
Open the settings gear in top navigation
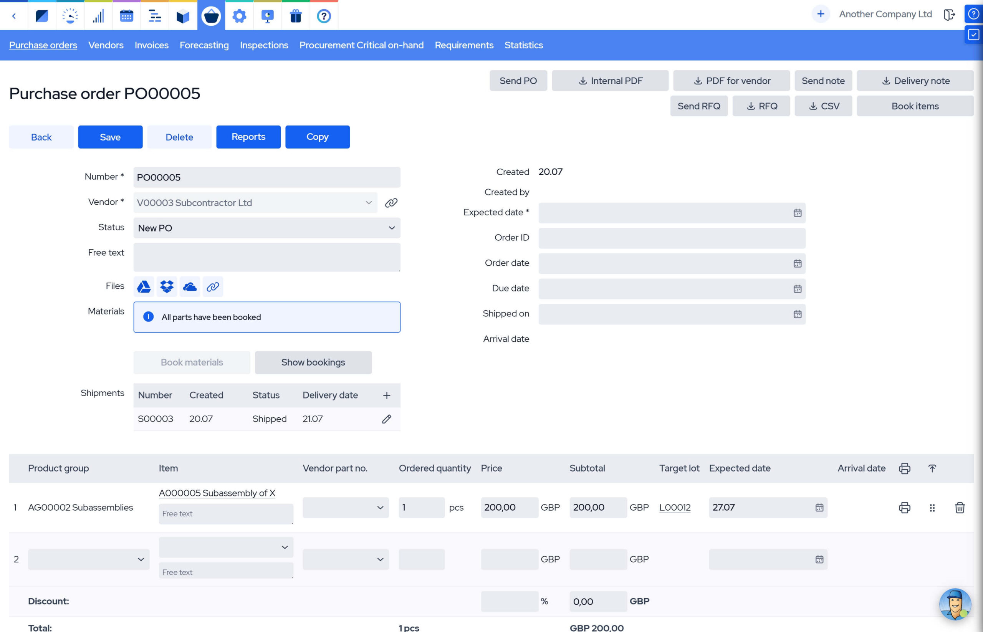(x=239, y=16)
